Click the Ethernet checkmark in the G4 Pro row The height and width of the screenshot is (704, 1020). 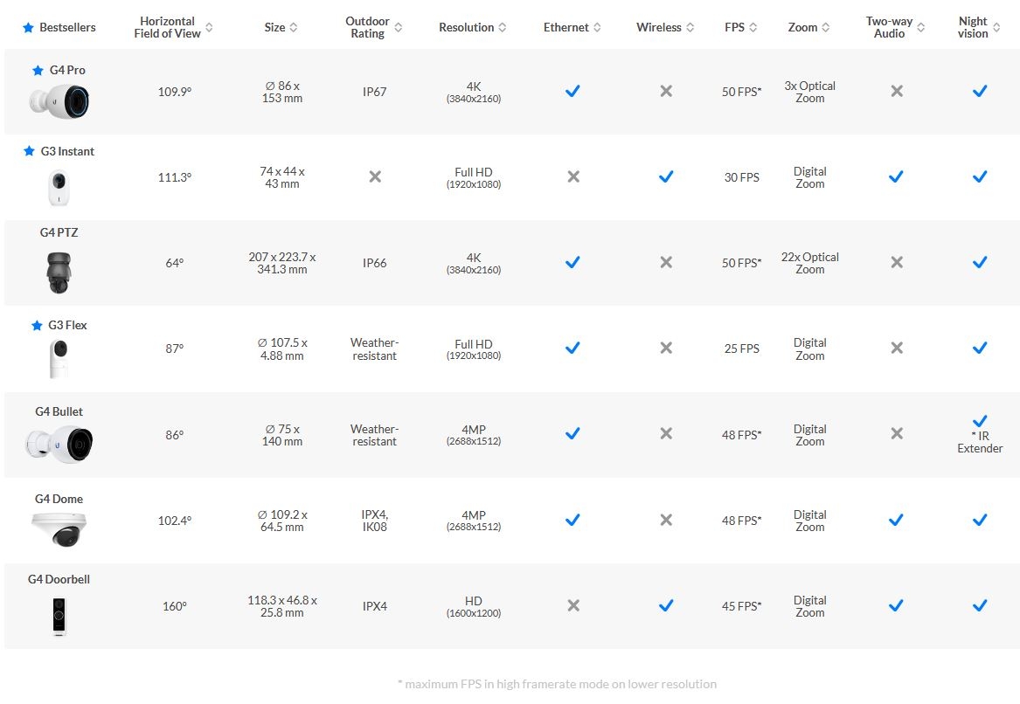[x=572, y=91]
